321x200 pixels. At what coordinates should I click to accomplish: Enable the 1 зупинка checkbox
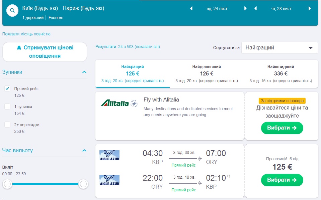coord(7,107)
